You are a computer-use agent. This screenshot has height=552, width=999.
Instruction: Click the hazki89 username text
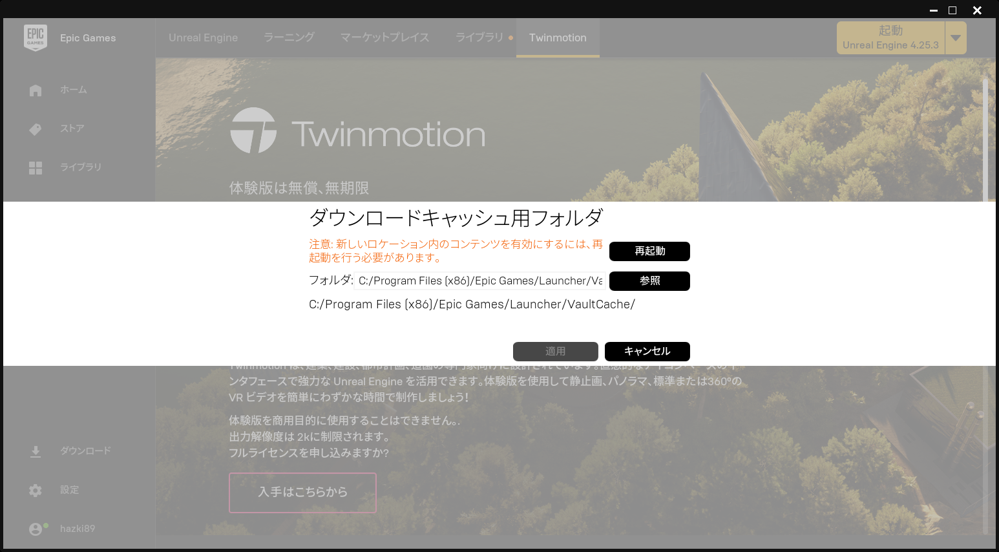tap(78, 529)
